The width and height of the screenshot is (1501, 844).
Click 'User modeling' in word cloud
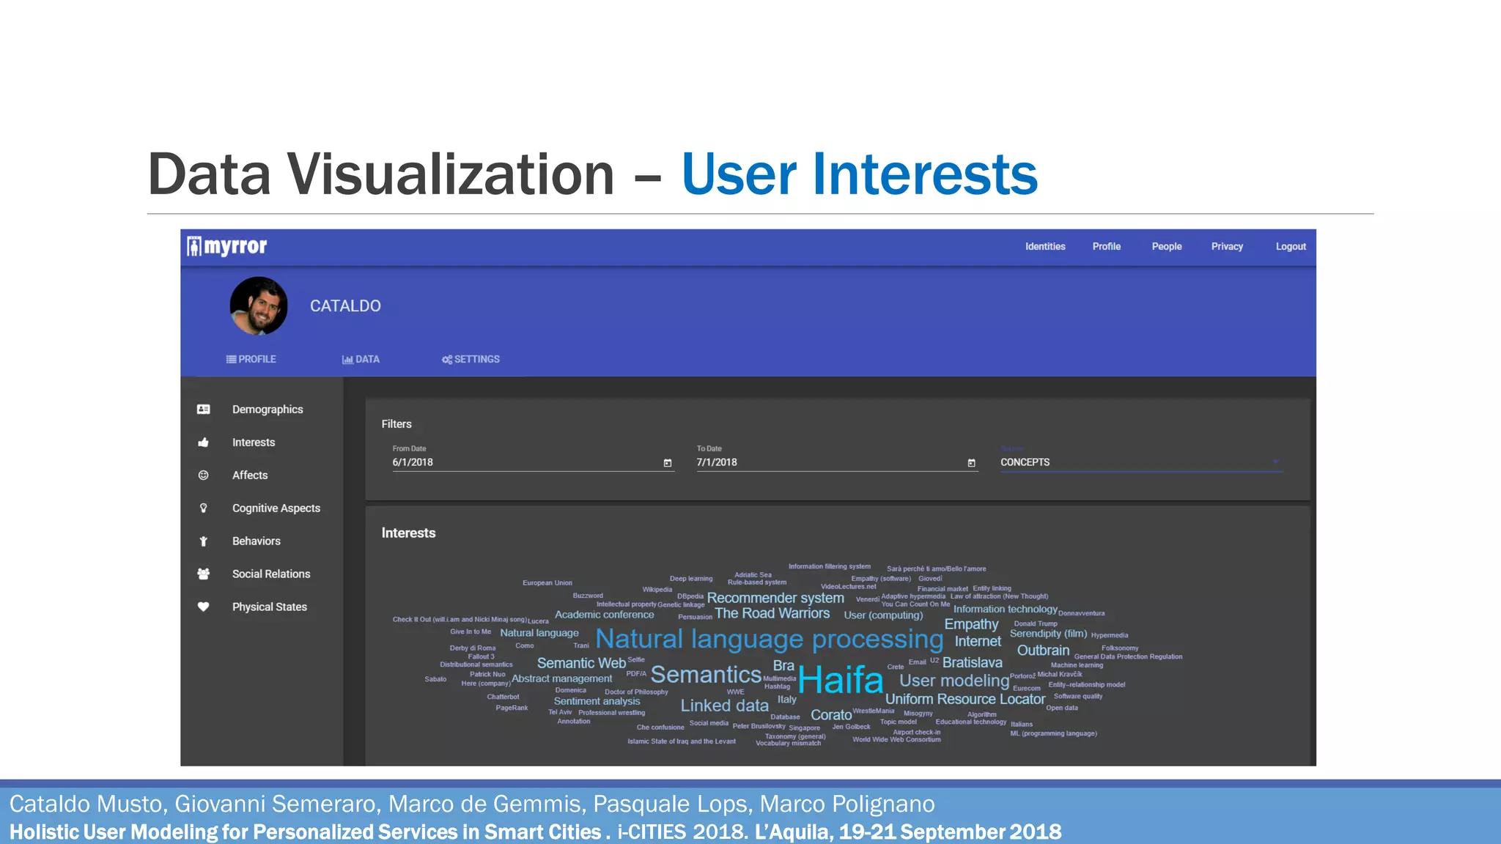pos(954,681)
